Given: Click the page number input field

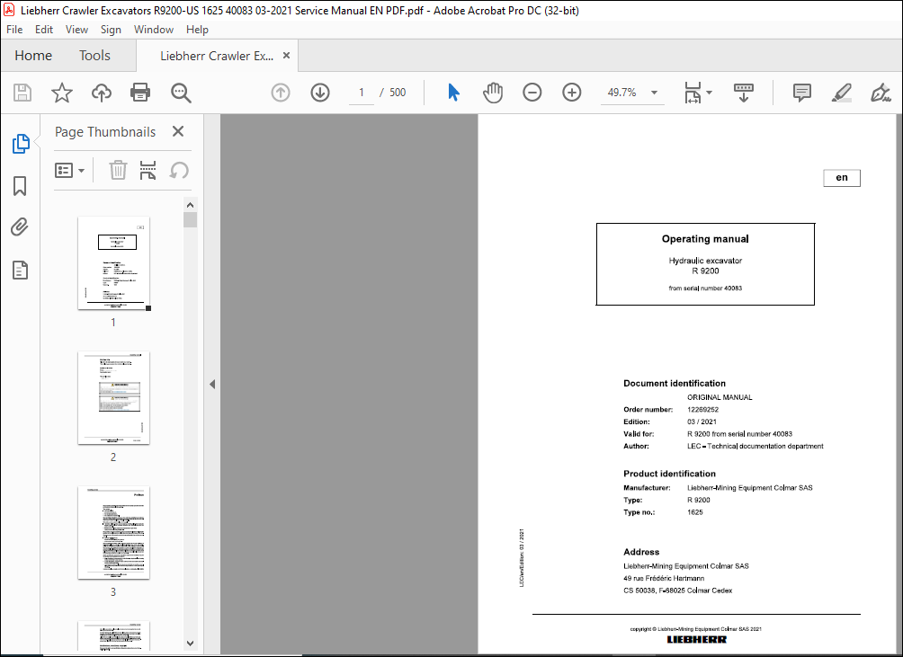Looking at the screenshot, I should 361,93.
